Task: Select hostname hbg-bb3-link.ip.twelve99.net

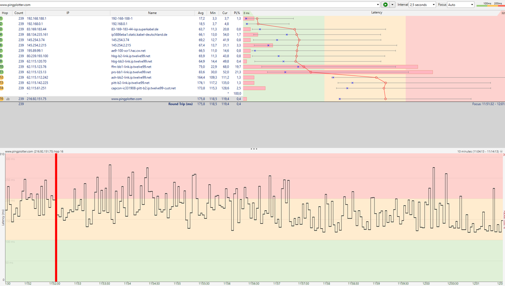Action: [x=132, y=61]
